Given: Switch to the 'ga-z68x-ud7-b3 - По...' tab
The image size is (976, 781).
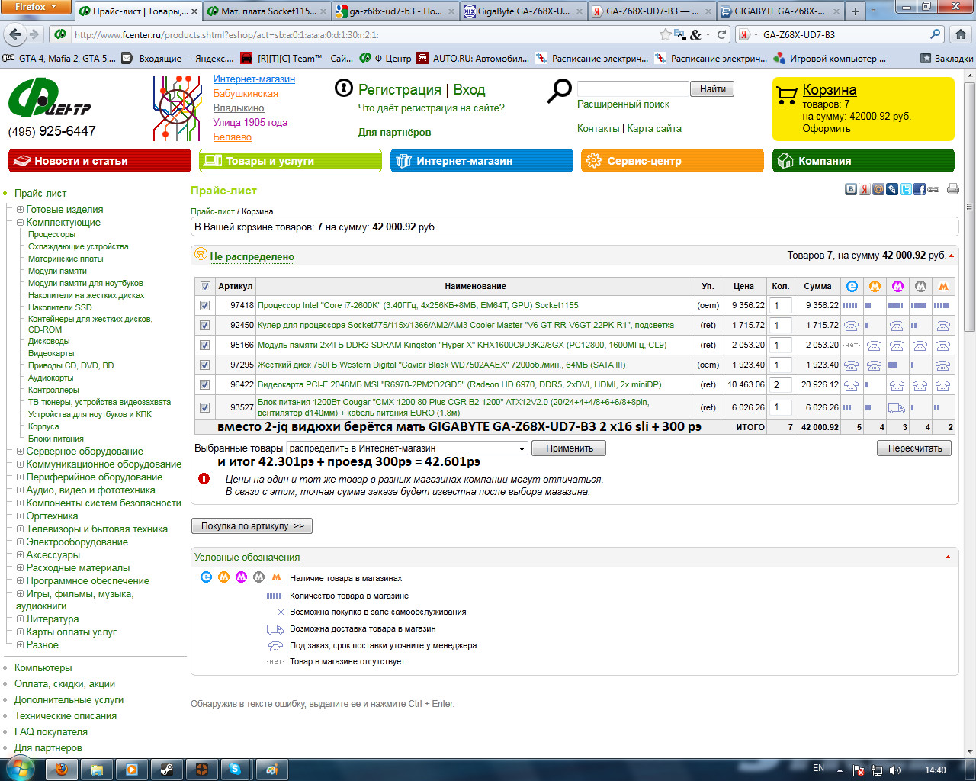Looking at the screenshot, I should coord(396,11).
